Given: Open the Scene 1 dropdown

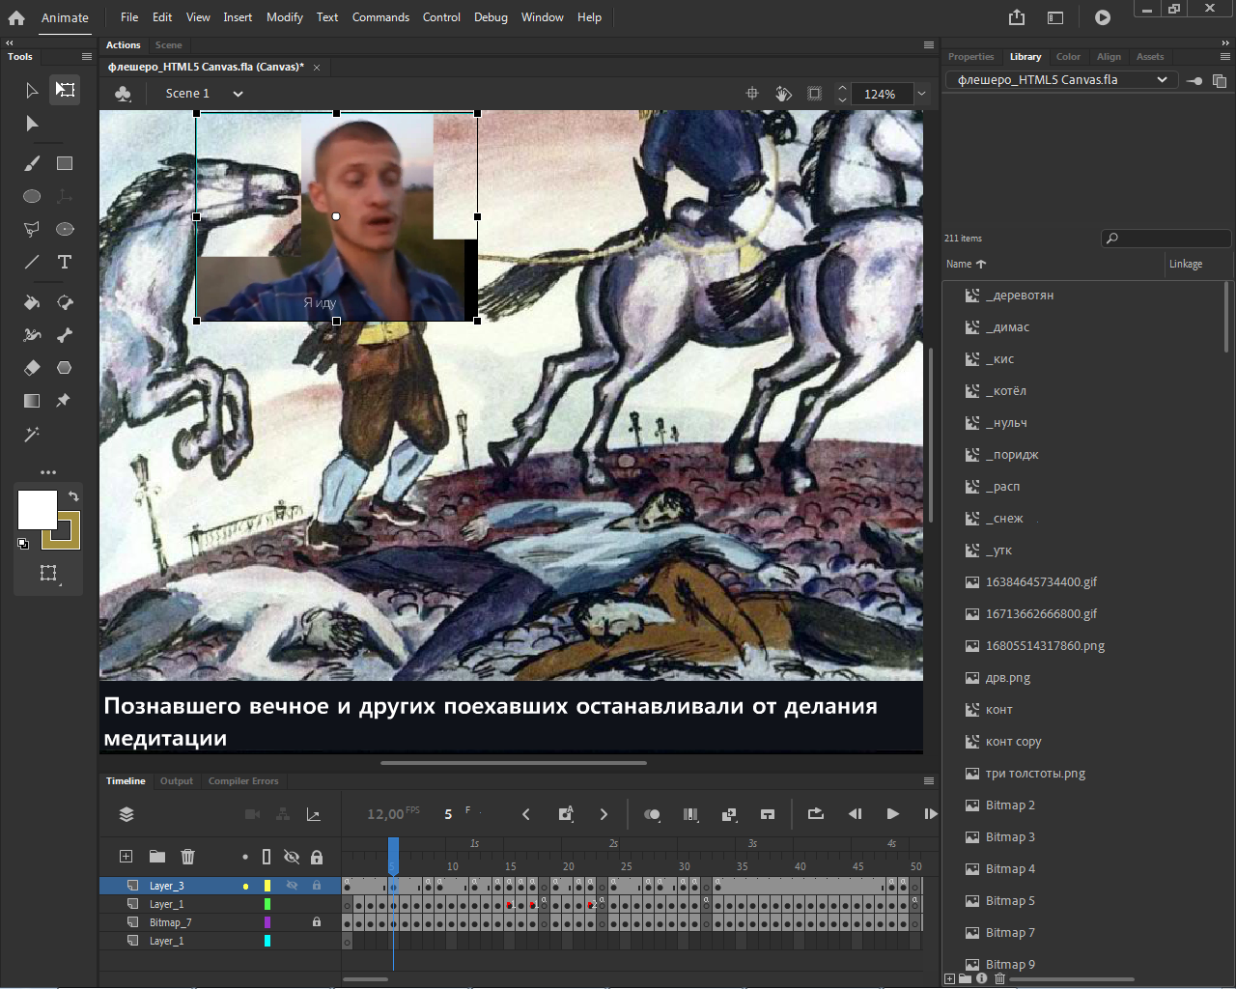Looking at the screenshot, I should (x=238, y=94).
